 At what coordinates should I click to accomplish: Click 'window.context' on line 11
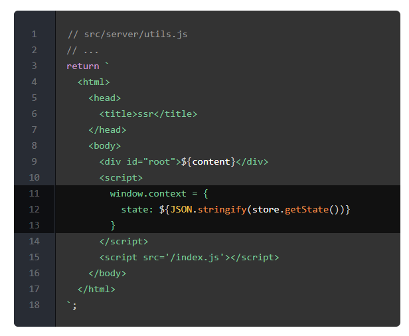click(148, 194)
